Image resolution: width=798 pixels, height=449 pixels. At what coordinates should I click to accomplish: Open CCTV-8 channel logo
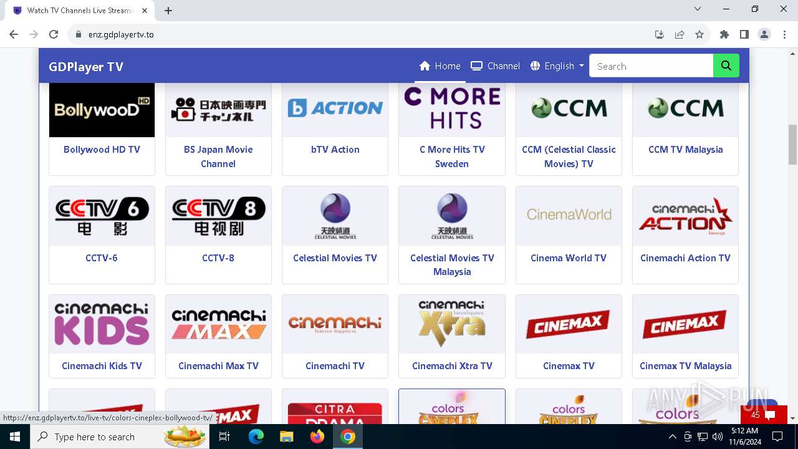pos(218,216)
